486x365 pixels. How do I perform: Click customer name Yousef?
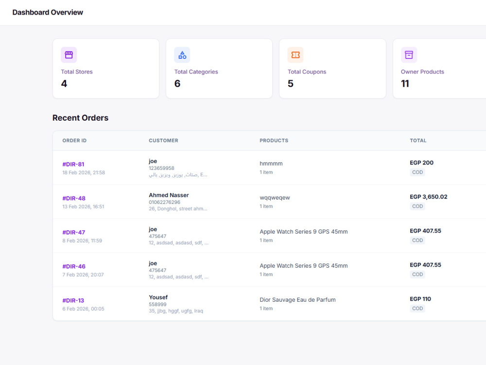(158, 297)
